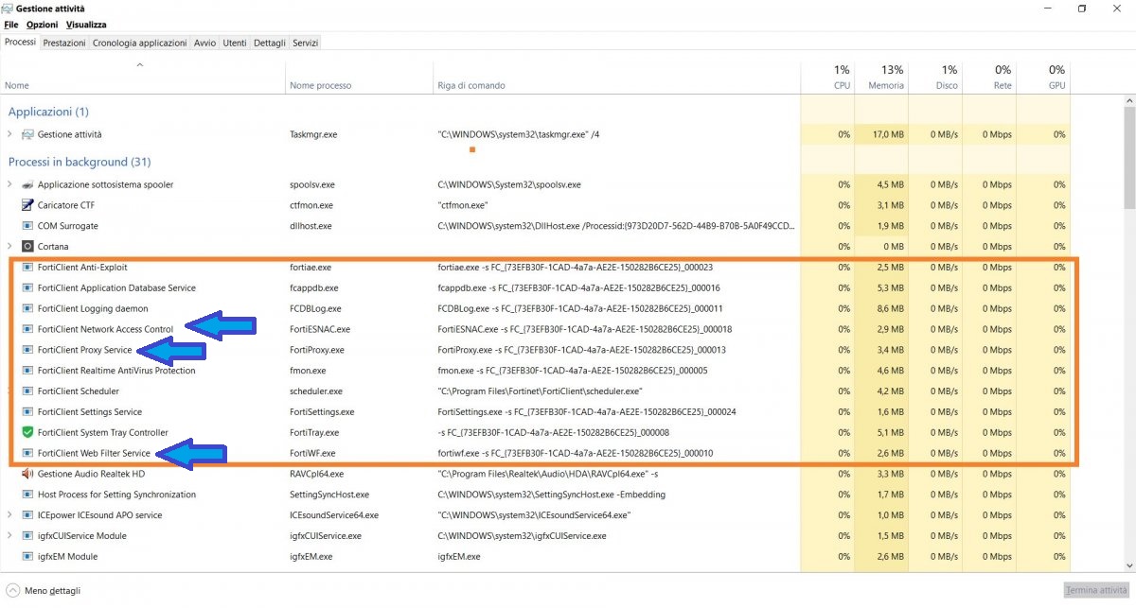This screenshot has height=608, width=1136.
Task: Click the COM Surrogate icon
Action: (x=27, y=226)
